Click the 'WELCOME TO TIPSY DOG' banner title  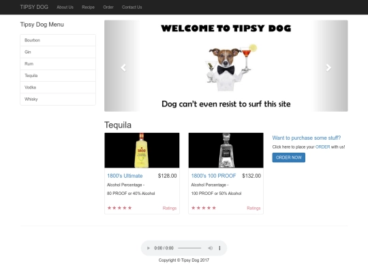click(226, 29)
